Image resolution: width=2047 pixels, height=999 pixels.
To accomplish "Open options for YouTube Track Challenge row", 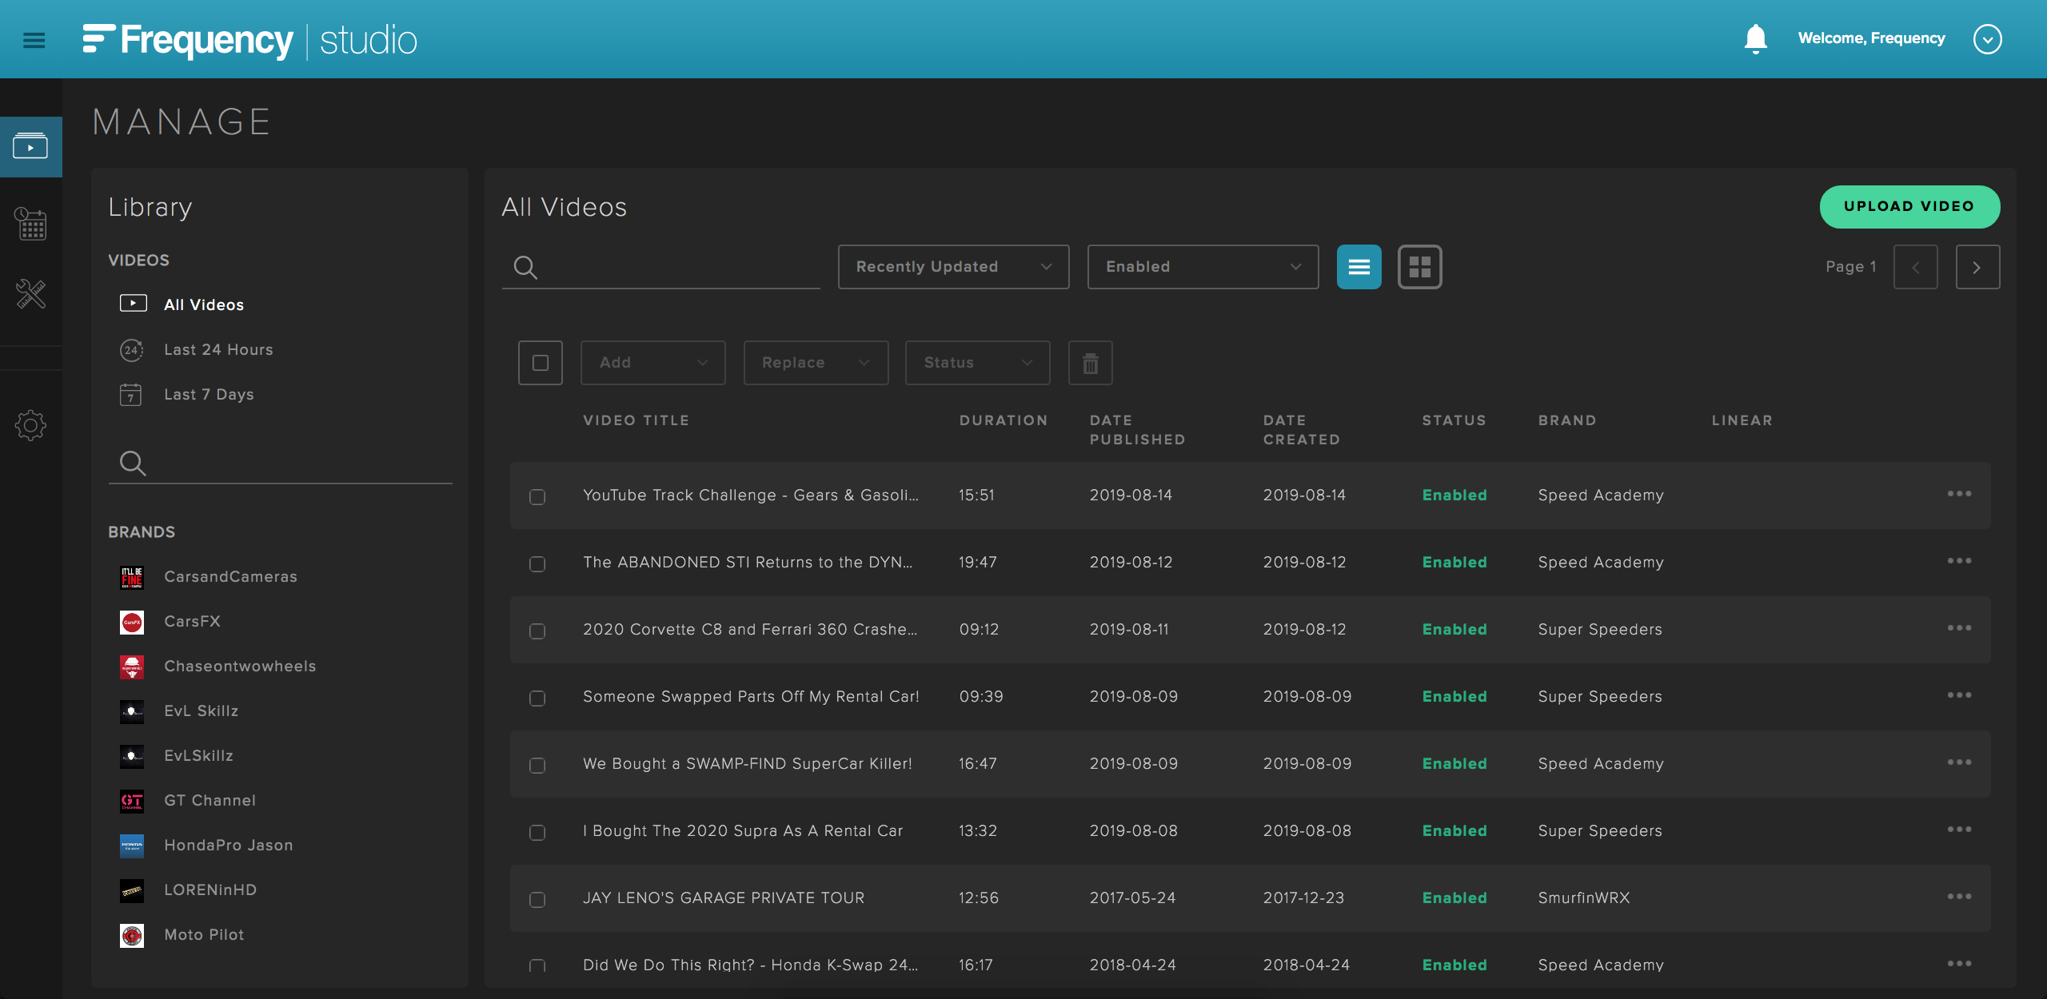I will (x=1959, y=494).
